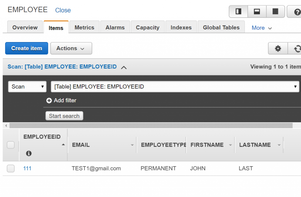Toggle the select-all checkbox in table header
Viewport: 301px width, 197px height.
11,145
